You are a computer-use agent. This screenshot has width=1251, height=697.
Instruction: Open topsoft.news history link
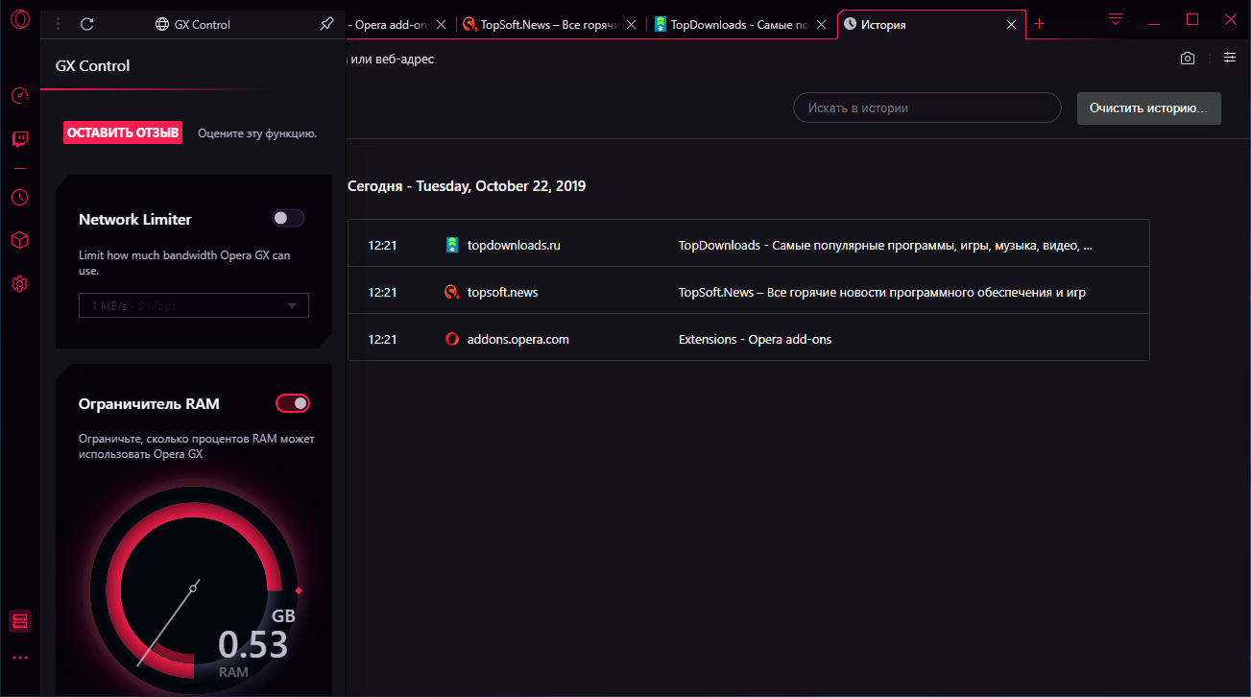(x=502, y=292)
